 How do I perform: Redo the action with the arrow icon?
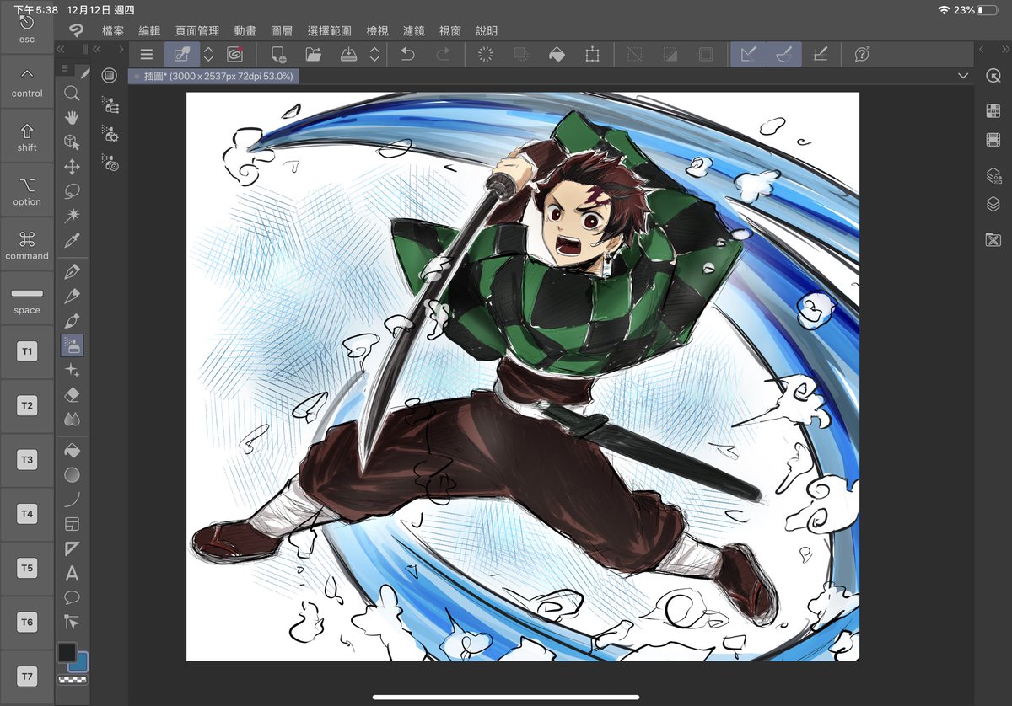pyautogui.click(x=443, y=54)
